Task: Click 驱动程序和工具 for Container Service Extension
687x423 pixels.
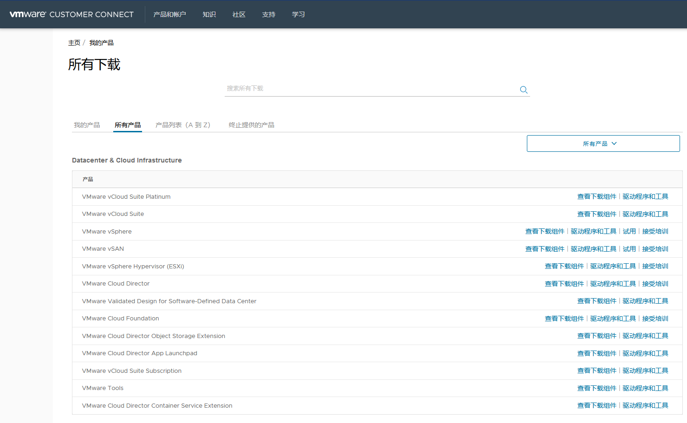Action: click(x=645, y=405)
